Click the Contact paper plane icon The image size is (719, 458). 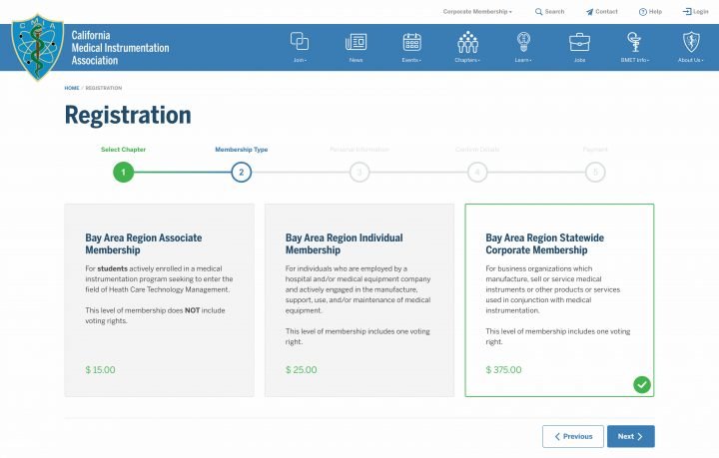coord(590,11)
